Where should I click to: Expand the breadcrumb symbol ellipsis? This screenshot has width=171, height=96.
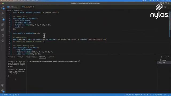click(x=22, y=10)
